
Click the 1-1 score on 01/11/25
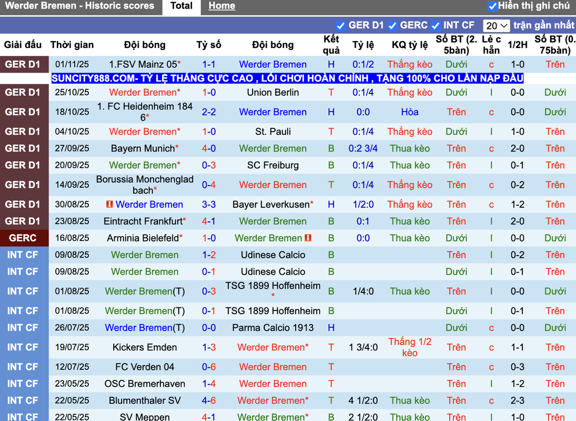pos(209,64)
